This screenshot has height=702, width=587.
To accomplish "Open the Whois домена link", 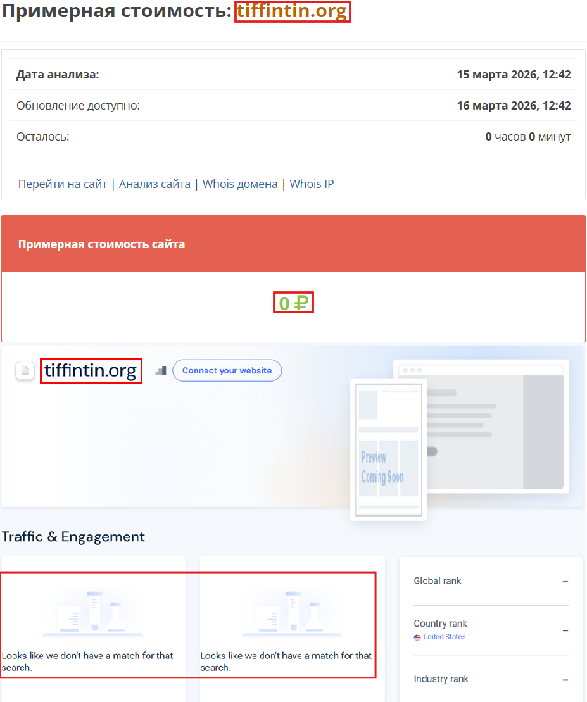I will coord(240,184).
